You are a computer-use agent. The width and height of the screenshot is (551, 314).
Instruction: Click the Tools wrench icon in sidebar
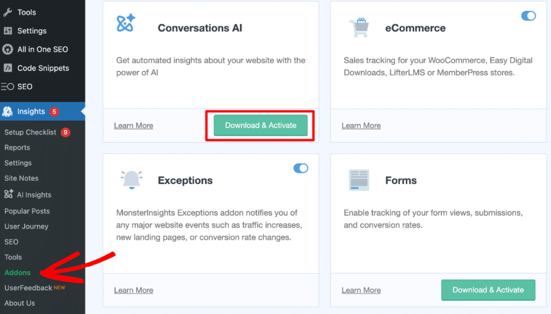coord(8,12)
